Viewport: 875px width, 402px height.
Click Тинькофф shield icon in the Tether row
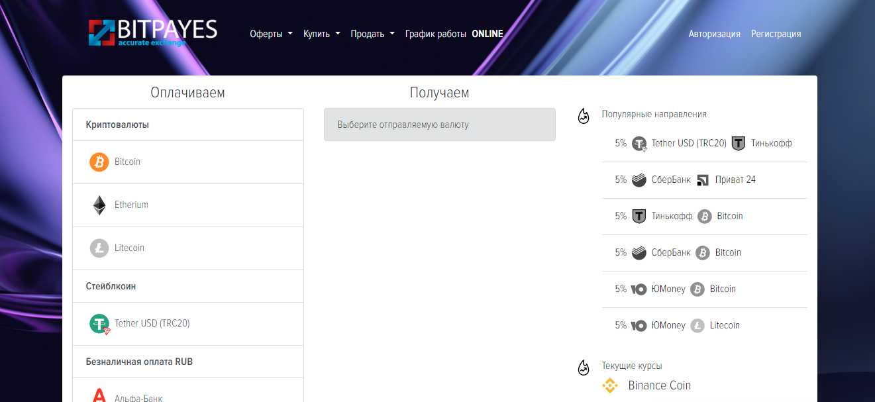(739, 143)
